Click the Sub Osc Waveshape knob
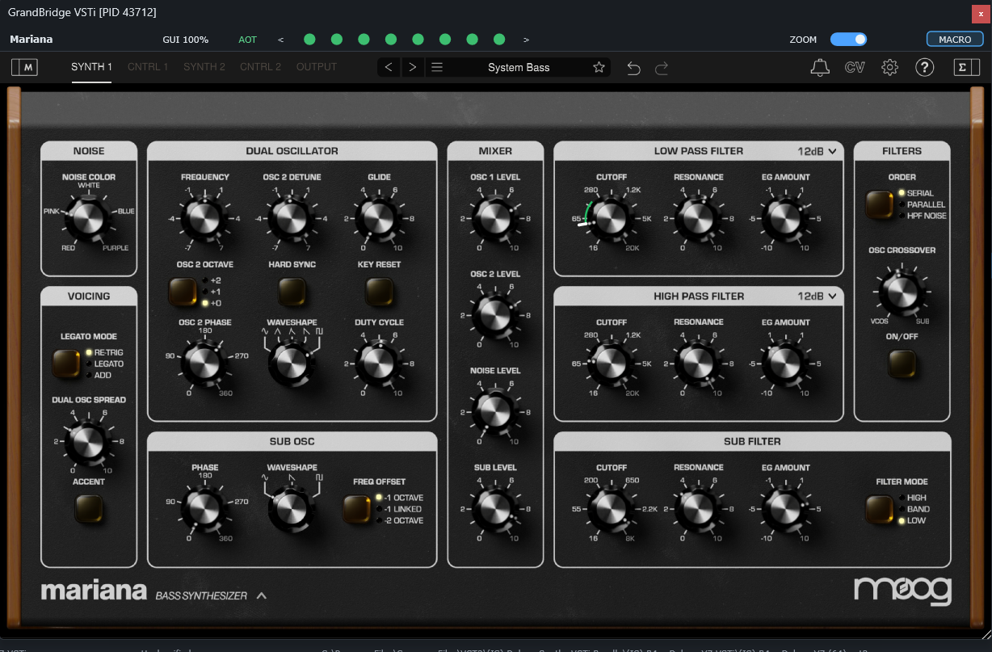This screenshot has height=652, width=992. tap(292, 511)
